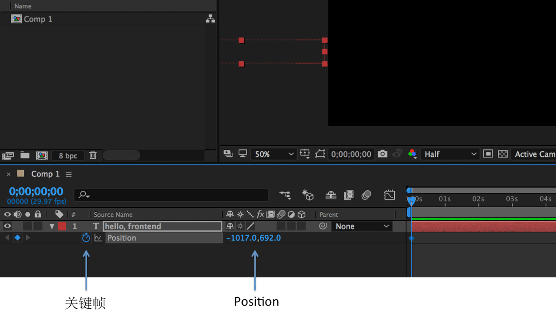Delete selected project item with trash icon
Viewport: 556px width, 314px height.
point(93,155)
